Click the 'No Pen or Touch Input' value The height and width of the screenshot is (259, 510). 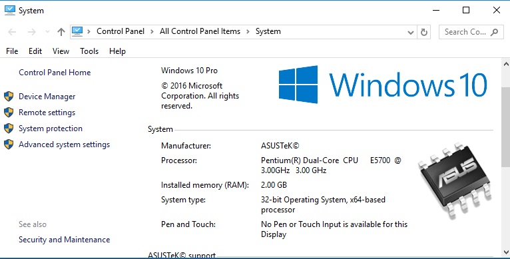[334, 229]
